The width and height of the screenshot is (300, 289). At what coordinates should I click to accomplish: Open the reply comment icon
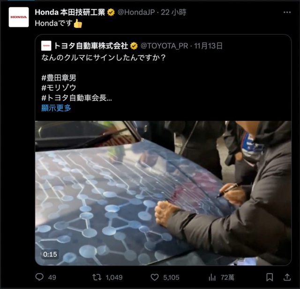[x=39, y=277]
